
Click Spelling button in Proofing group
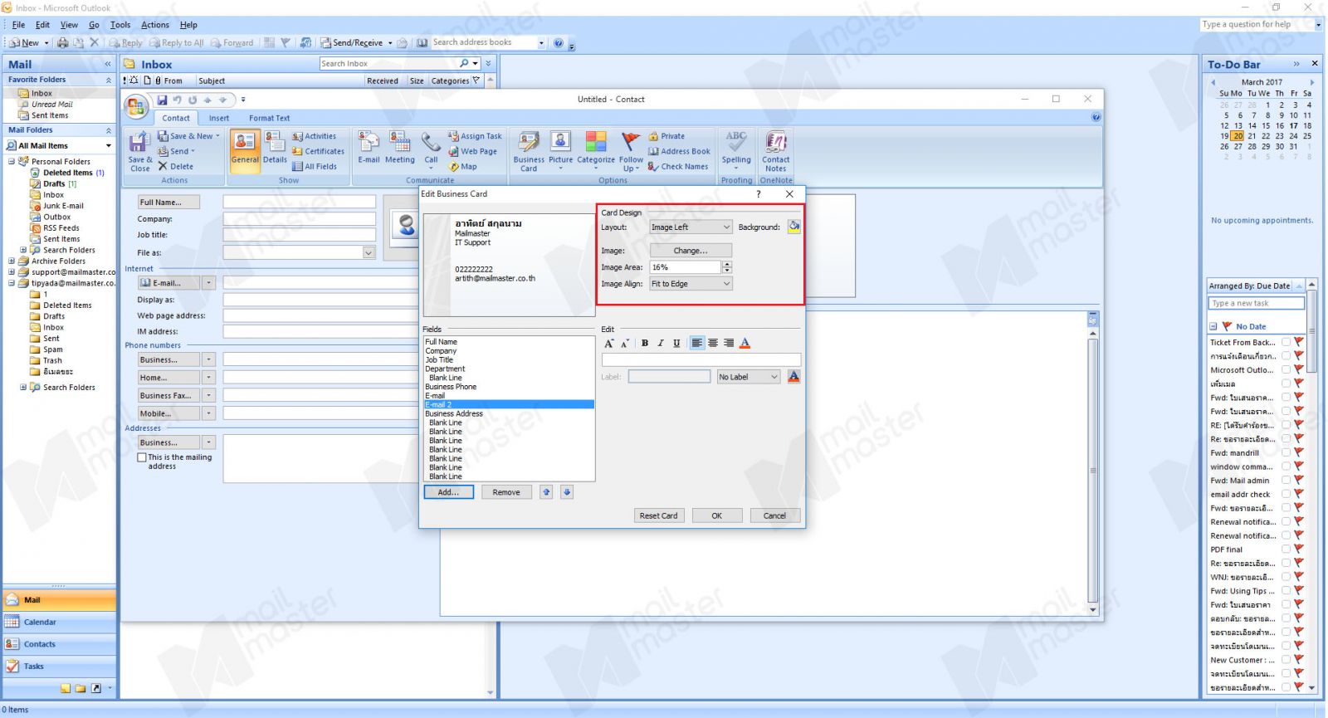point(736,149)
